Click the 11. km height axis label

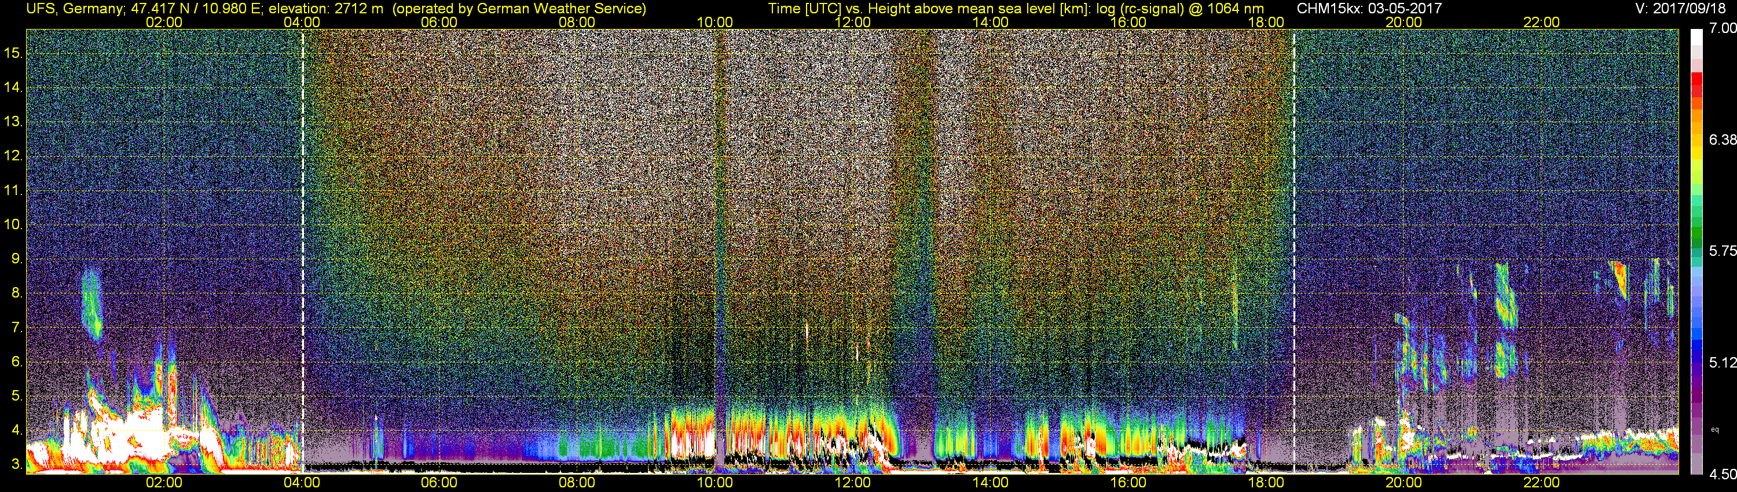tap(13, 190)
